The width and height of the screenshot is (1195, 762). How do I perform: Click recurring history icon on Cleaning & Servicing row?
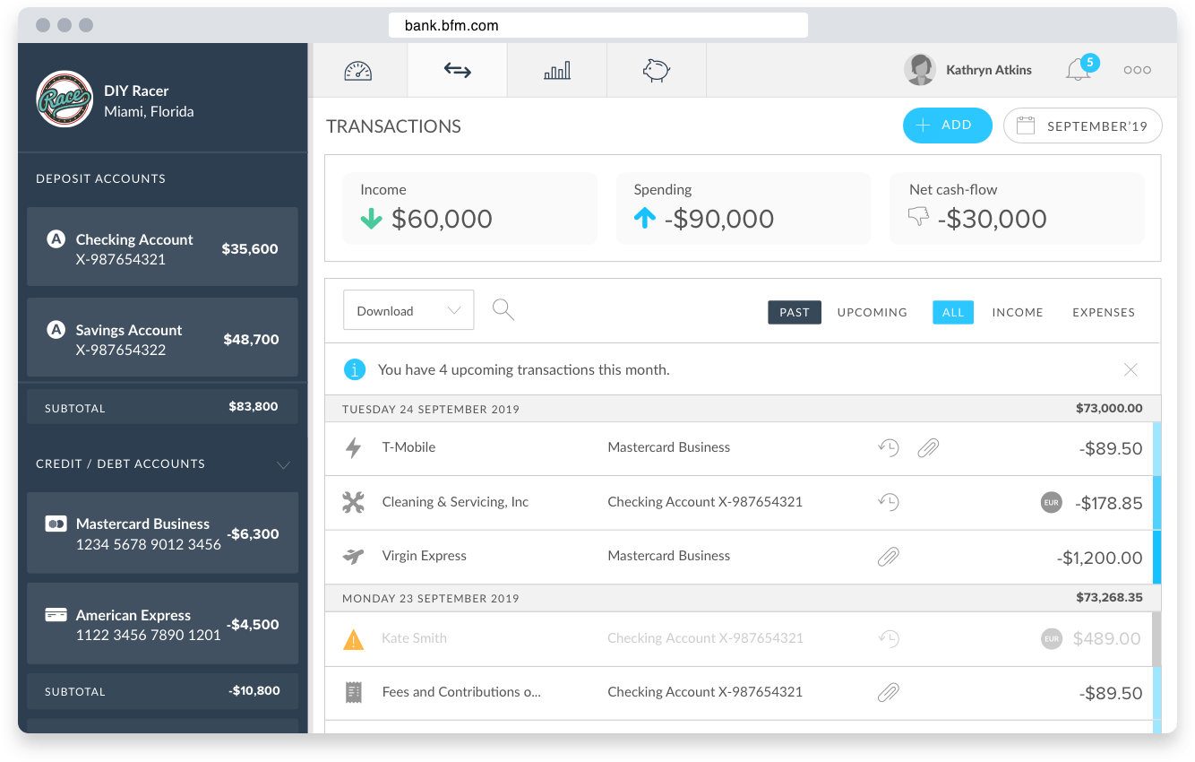pos(888,502)
